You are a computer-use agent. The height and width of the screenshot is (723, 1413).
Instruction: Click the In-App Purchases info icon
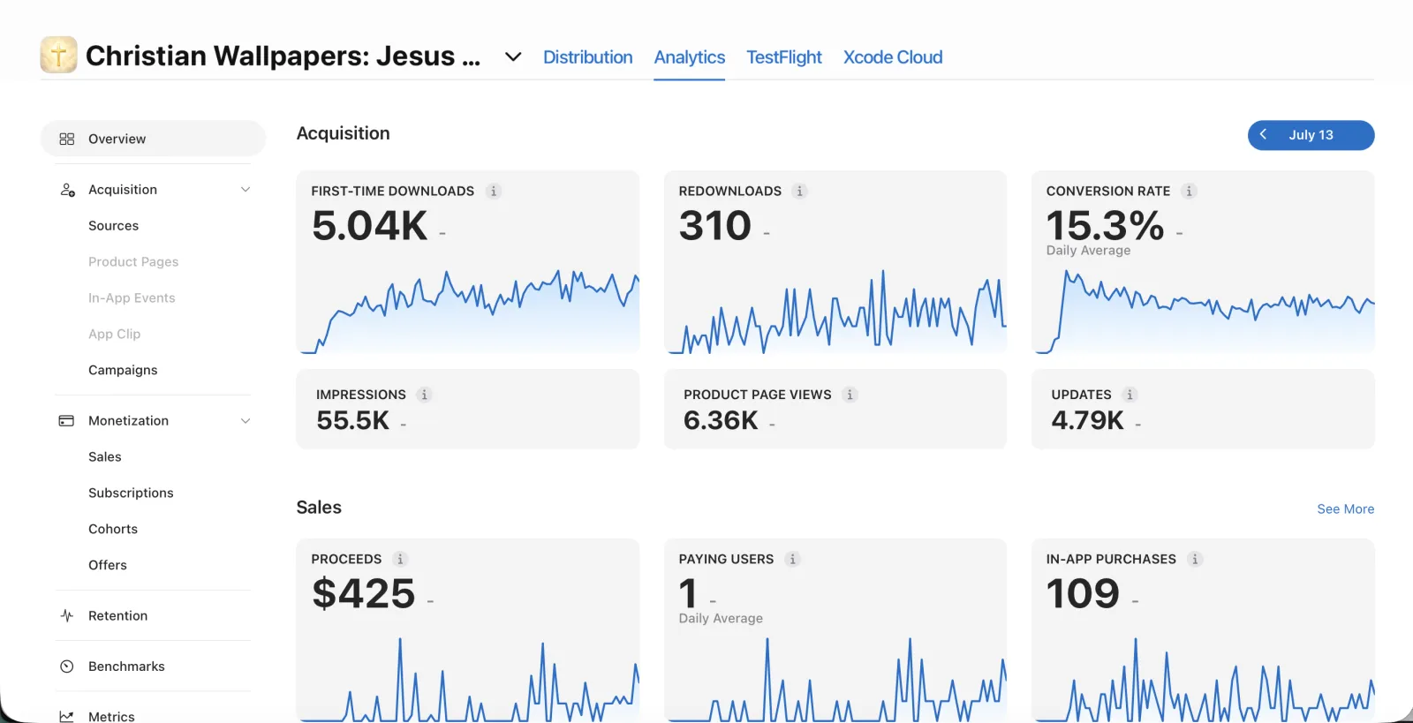point(1195,559)
